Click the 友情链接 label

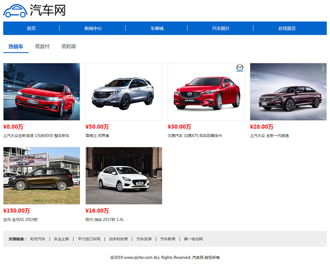(x=18, y=239)
